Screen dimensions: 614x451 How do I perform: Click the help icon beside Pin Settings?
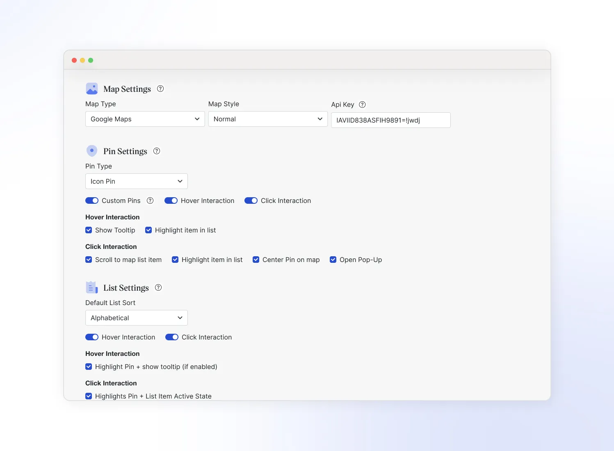pos(157,151)
